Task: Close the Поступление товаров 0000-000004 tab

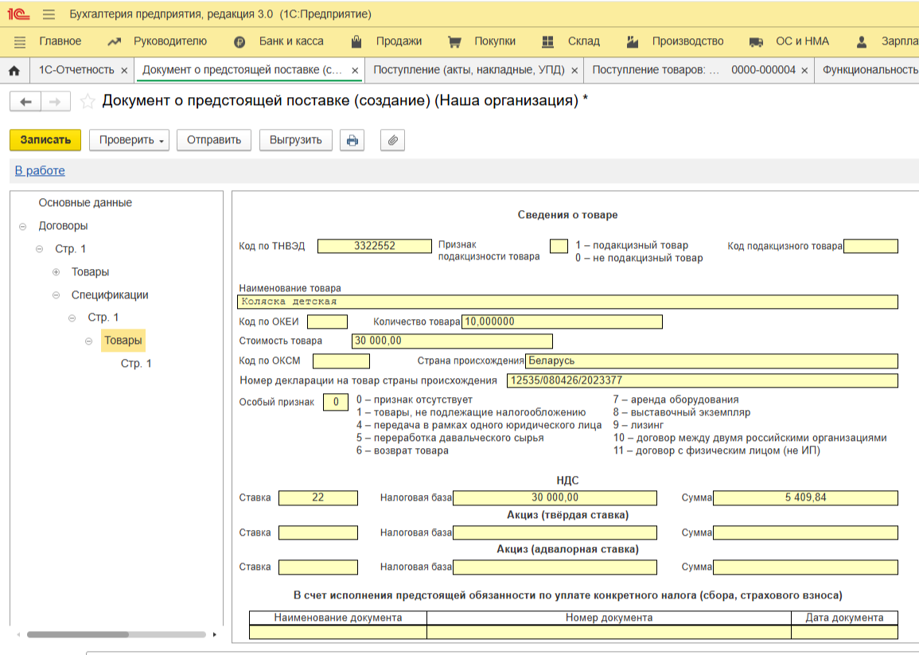Action: (804, 70)
